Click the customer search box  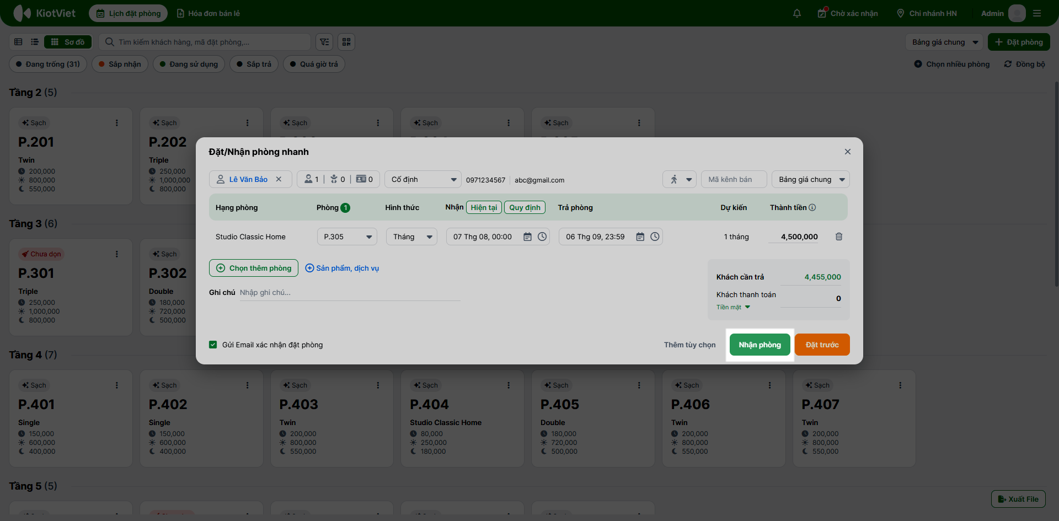205,42
